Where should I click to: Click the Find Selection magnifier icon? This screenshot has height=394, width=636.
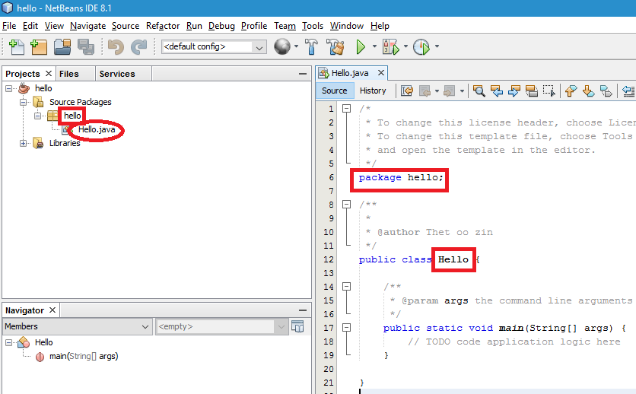tap(479, 91)
